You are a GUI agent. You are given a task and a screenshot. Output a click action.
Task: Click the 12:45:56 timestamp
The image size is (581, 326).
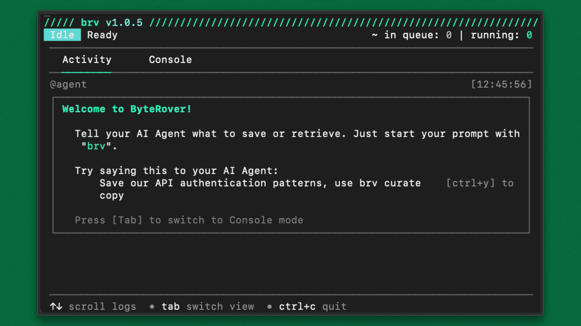(501, 85)
